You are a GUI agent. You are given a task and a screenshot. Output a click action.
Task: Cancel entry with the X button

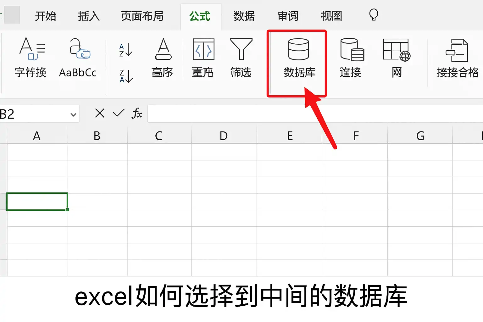click(100, 113)
